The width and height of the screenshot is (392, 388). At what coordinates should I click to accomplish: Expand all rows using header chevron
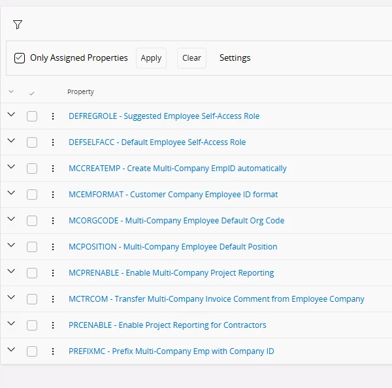[11, 91]
